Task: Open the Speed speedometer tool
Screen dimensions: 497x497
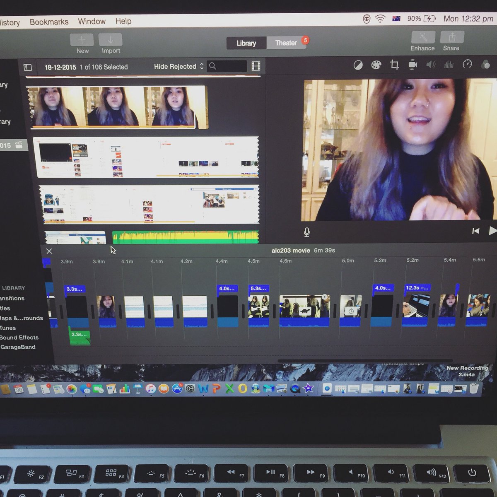Action: (x=467, y=64)
